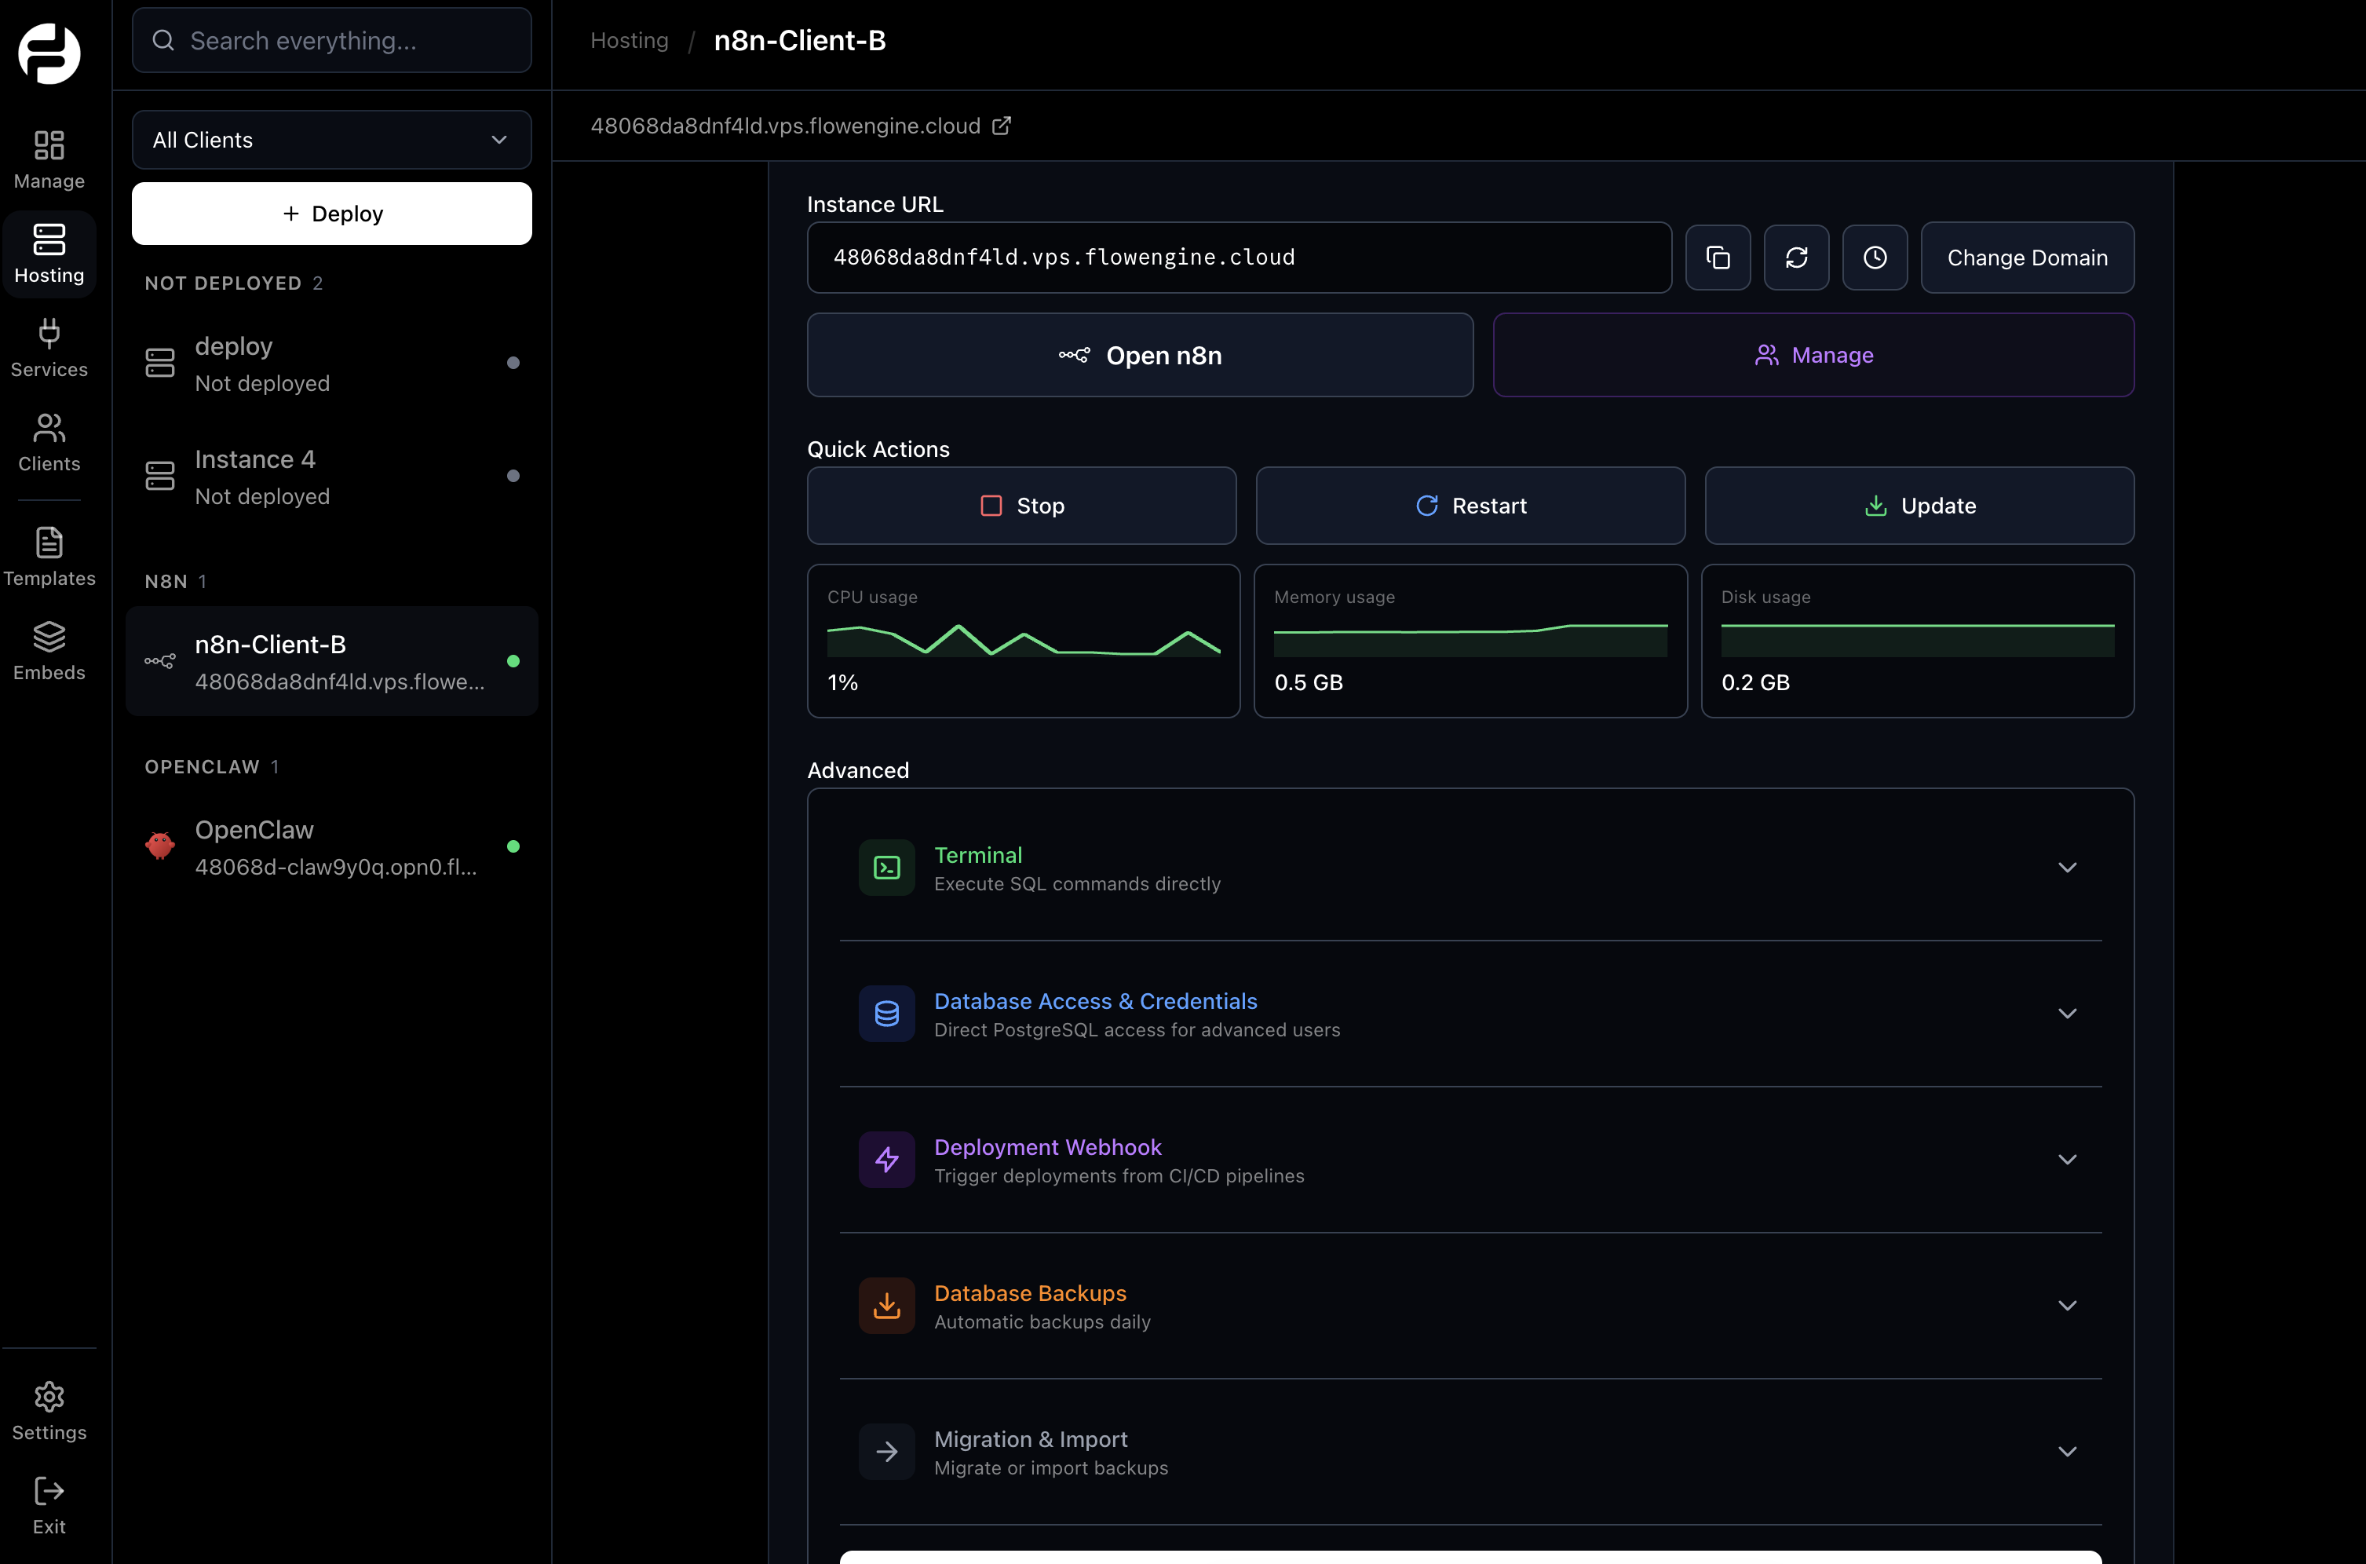Open Templates from the left sidebar
2366x1564 pixels.
(x=49, y=554)
